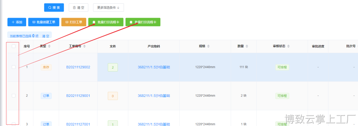Open 368211/1.5沙伯基础 material in row 2

pyautogui.click(x=154, y=96)
